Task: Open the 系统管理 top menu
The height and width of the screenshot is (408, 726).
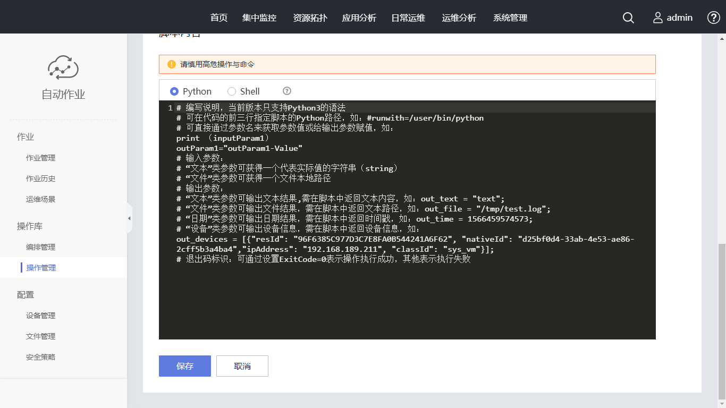Action: (x=510, y=18)
